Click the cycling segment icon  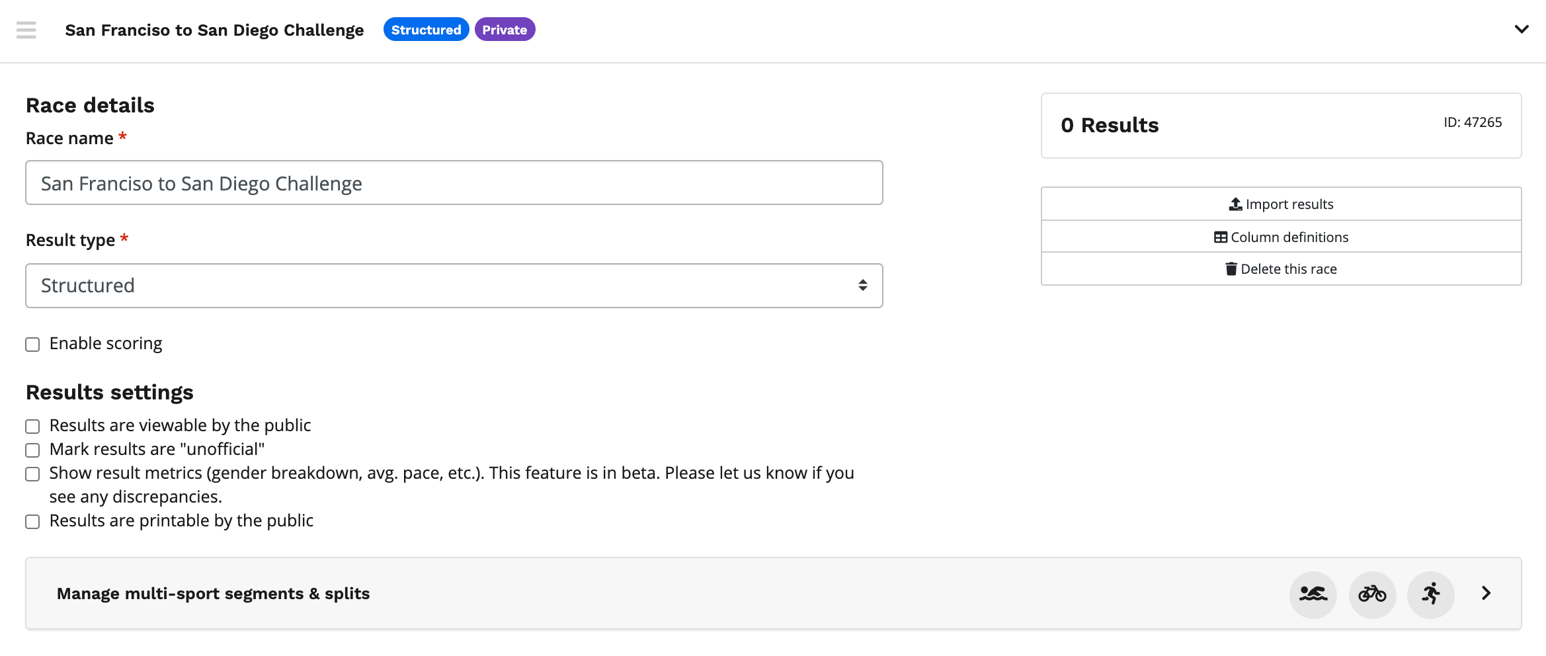1372,594
